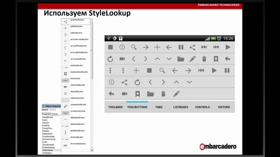Choose actiontoolbutton in the style list
The height and width of the screenshot is (157, 280).
tap(76, 21)
